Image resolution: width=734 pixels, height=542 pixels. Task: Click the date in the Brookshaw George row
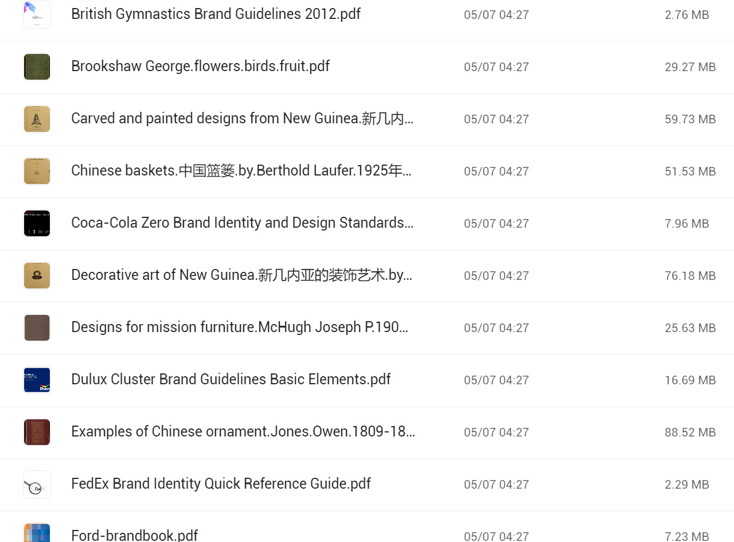pos(497,67)
